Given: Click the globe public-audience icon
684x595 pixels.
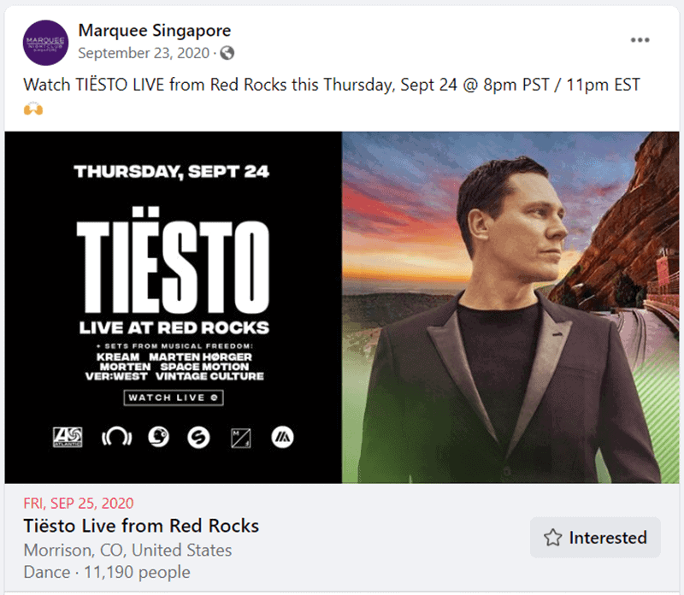Looking at the screenshot, I should pos(227,54).
